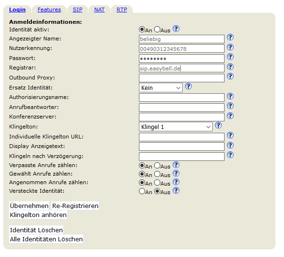Screen dimensions: 284x257
Task: Open the Klingelton dropdown showing Klingel 1
Action: 176,127
